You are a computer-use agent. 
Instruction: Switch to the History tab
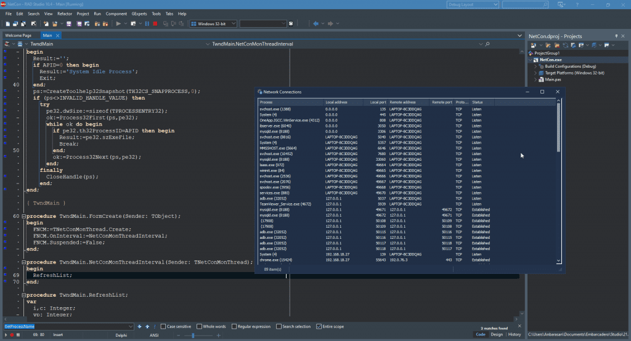click(x=515, y=335)
